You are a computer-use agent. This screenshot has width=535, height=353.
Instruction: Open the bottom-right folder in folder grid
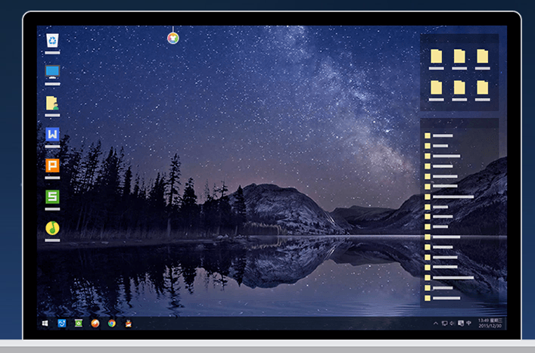[483, 91]
